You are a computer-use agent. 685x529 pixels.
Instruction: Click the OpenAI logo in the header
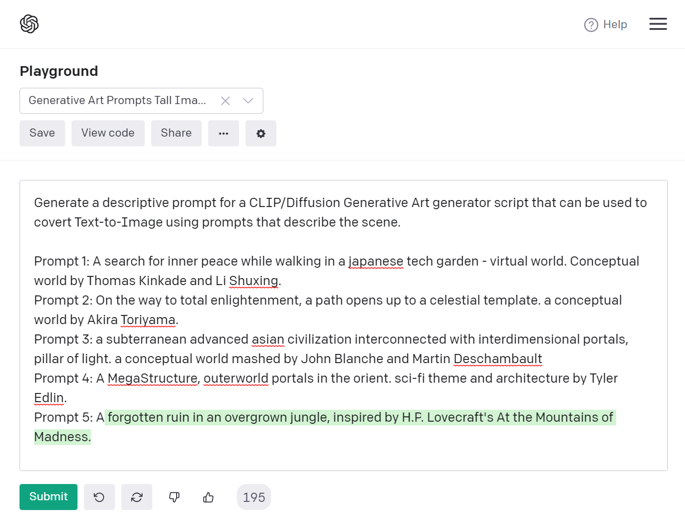[29, 24]
